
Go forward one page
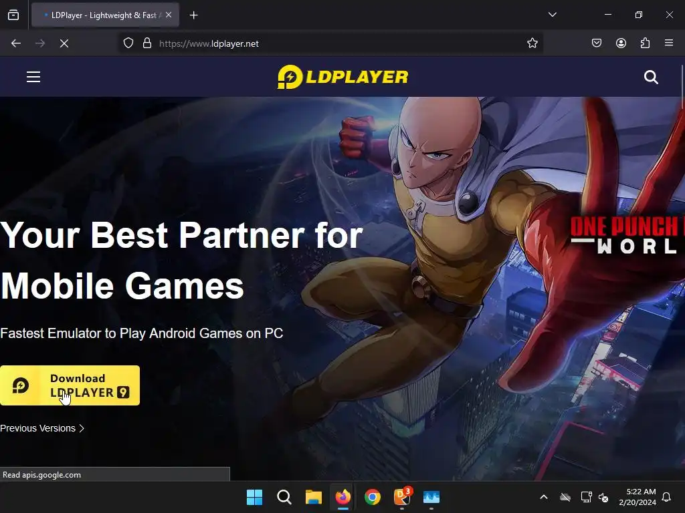click(x=40, y=43)
